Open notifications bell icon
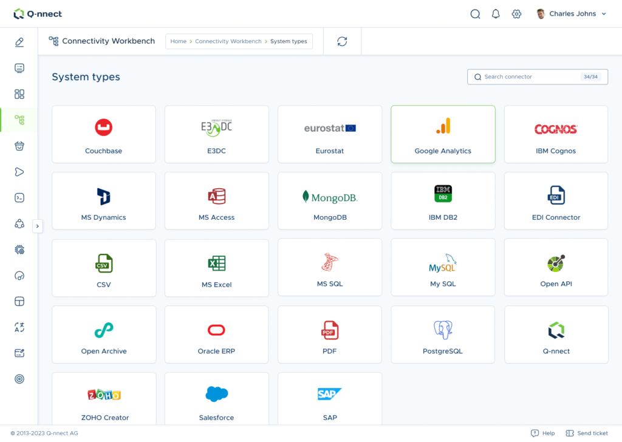Viewport: 622px width, 442px height. (496, 14)
